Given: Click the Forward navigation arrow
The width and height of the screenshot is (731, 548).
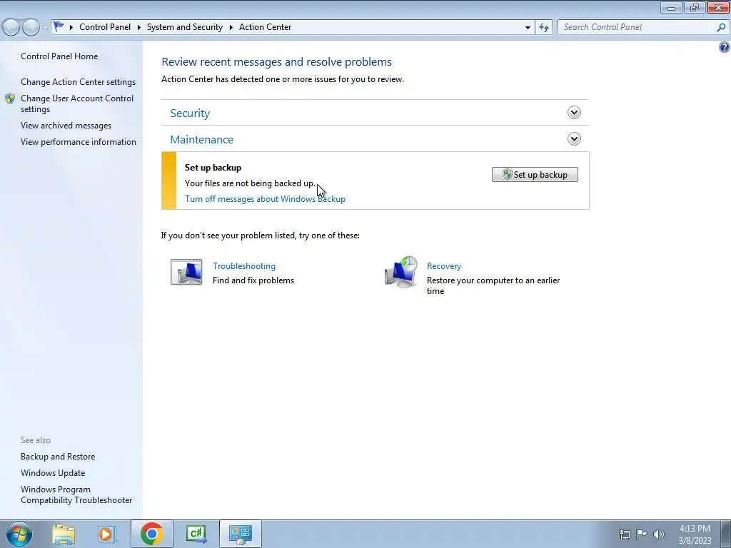Looking at the screenshot, I should point(31,28).
